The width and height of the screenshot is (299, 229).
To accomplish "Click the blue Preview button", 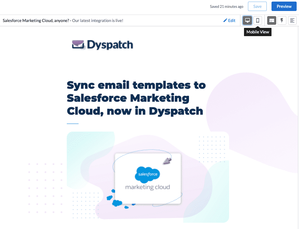I will click(x=284, y=6).
